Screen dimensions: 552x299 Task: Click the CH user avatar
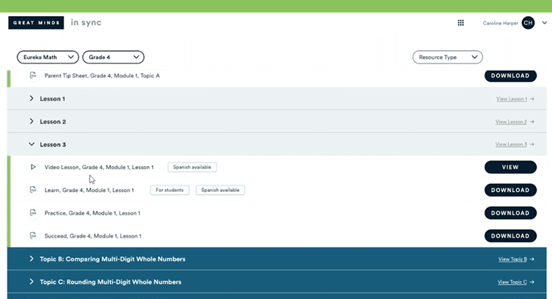[x=528, y=23]
